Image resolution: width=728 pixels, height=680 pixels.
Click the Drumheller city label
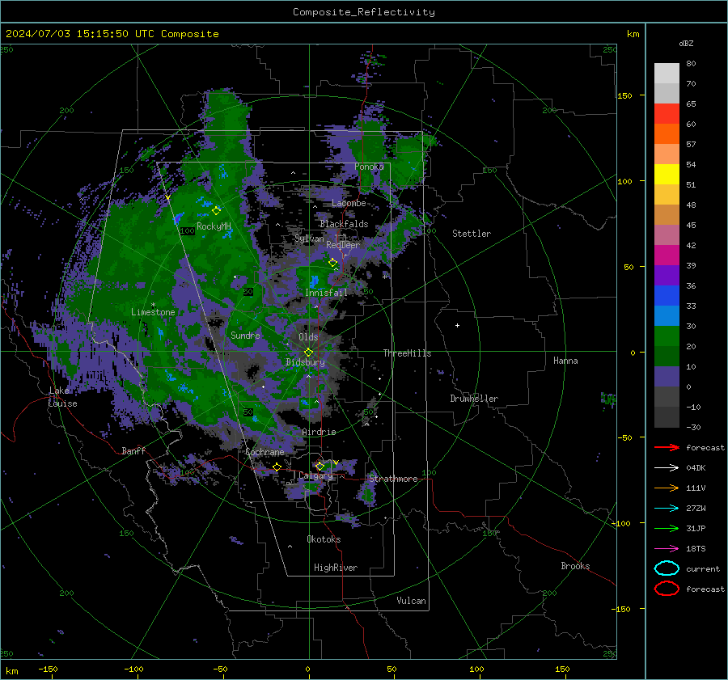(x=474, y=399)
